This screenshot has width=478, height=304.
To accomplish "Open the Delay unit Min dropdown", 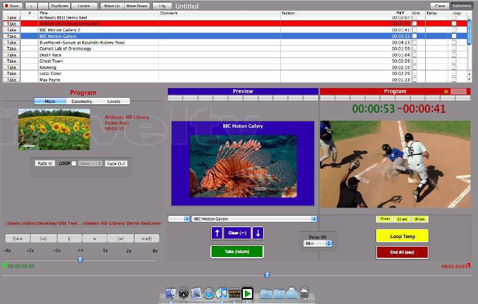I will pos(318,243).
